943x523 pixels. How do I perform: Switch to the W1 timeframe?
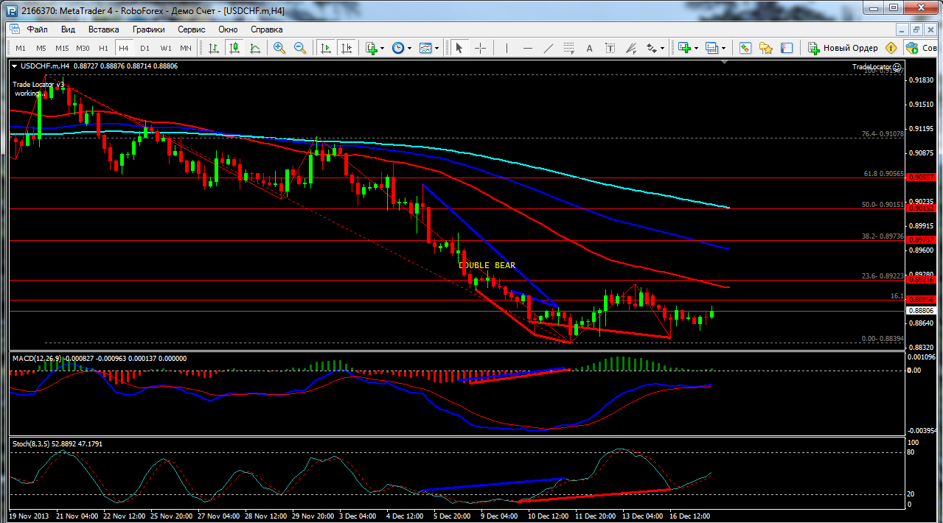click(166, 48)
